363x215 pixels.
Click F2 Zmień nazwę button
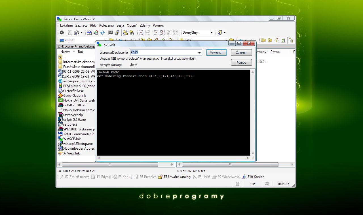[74, 177]
